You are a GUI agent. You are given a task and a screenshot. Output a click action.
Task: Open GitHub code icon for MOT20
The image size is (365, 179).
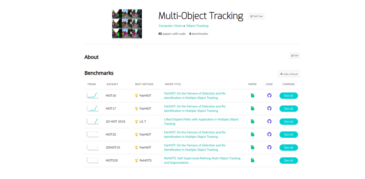click(x=269, y=134)
